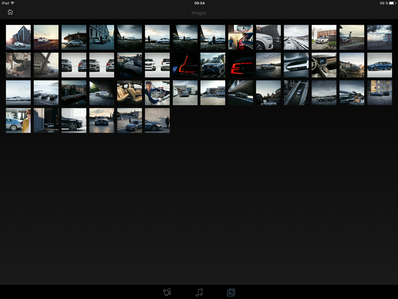Open LED headlight close-up thumbnail

click(296, 65)
